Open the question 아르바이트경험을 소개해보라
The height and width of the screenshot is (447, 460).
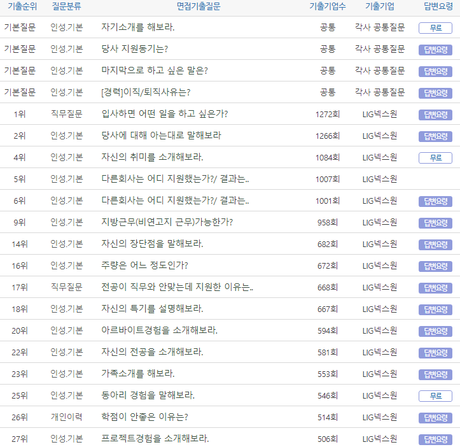(159, 330)
